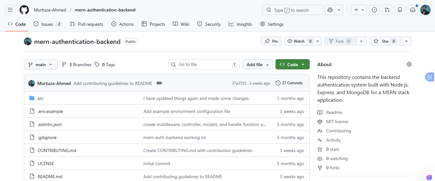Viewport: 435px width, 181px height.
Task: Open the Watch options dropdown arrow
Action: tap(318, 41)
